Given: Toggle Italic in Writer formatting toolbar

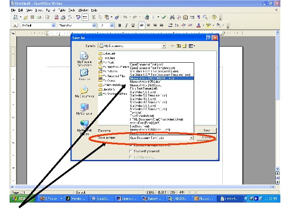Looking at the screenshot, I should pos(126,25).
